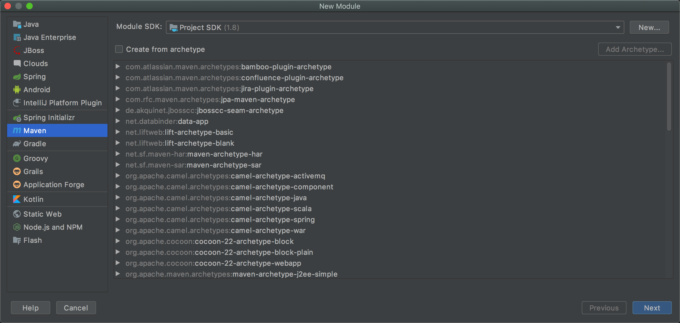This screenshot has width=680, height=323.
Task: Click the New... SDK button
Action: 649,28
